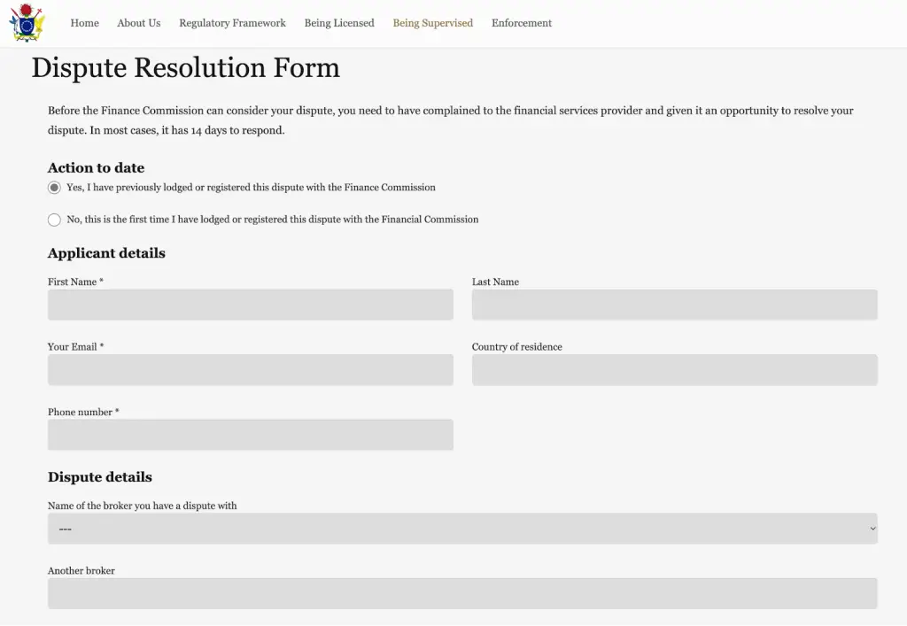Go to About Us page
Screen dimensions: 907x626
[139, 23]
